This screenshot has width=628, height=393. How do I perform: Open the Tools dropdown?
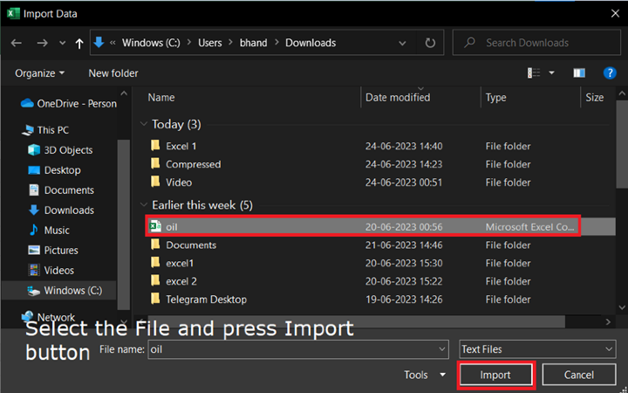(x=425, y=375)
